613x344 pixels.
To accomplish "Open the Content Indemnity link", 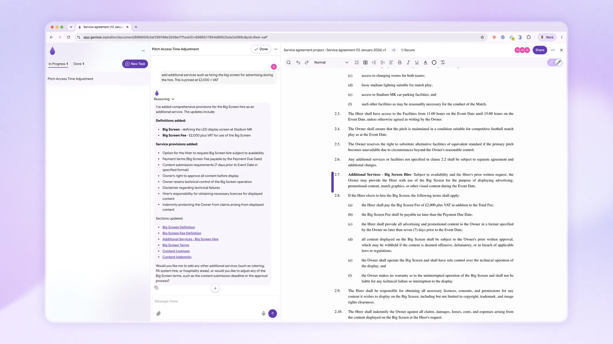I will (177, 257).
